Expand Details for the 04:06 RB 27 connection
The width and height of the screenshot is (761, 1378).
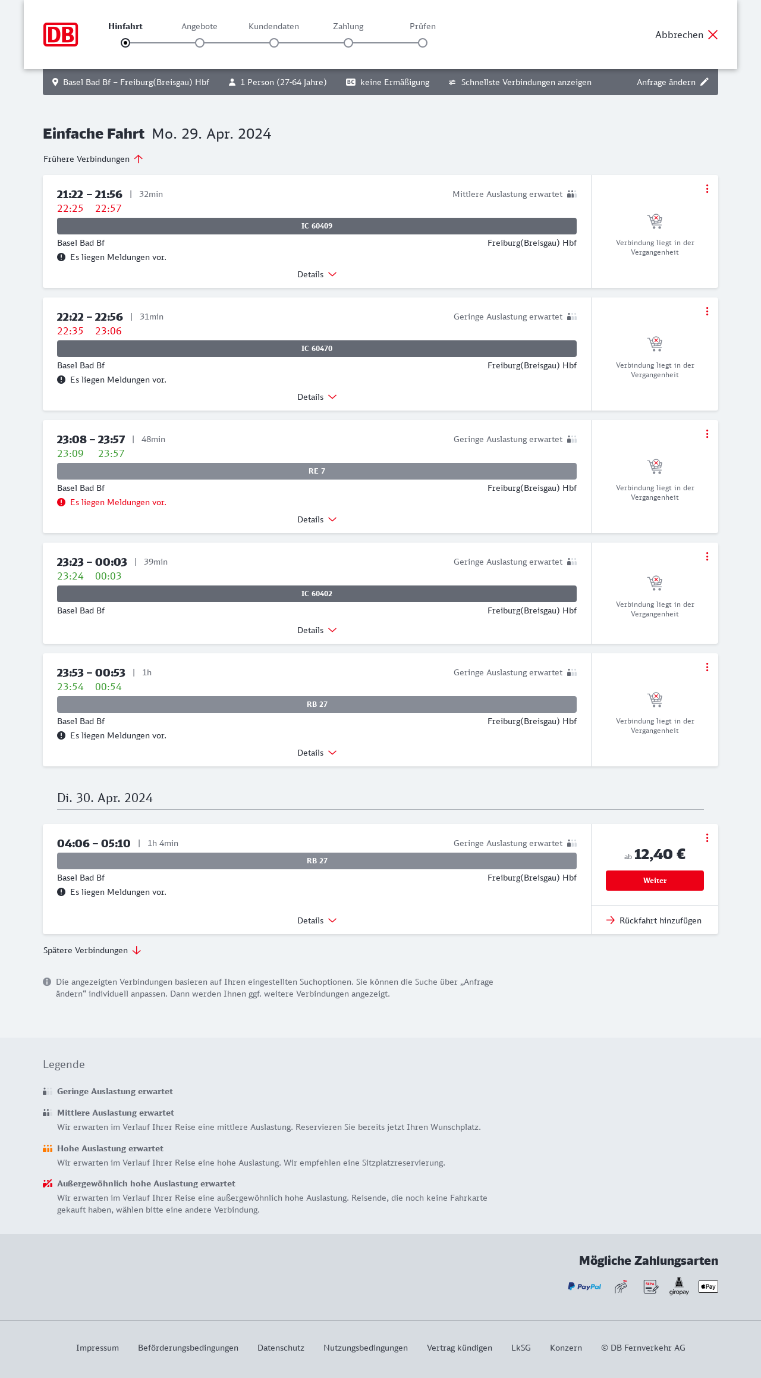pos(317,920)
